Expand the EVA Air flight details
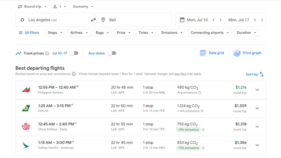This screenshot has height=158, width=281. pyautogui.click(x=257, y=108)
